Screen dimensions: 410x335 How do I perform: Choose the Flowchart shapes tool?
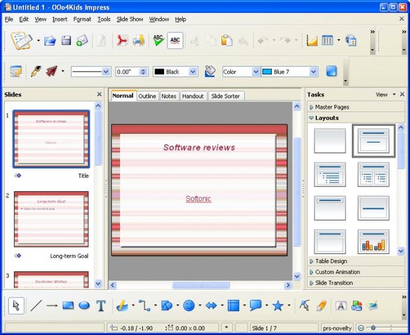point(233,306)
